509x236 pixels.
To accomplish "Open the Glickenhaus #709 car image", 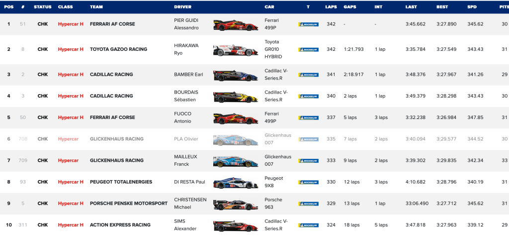I will coord(236,161).
